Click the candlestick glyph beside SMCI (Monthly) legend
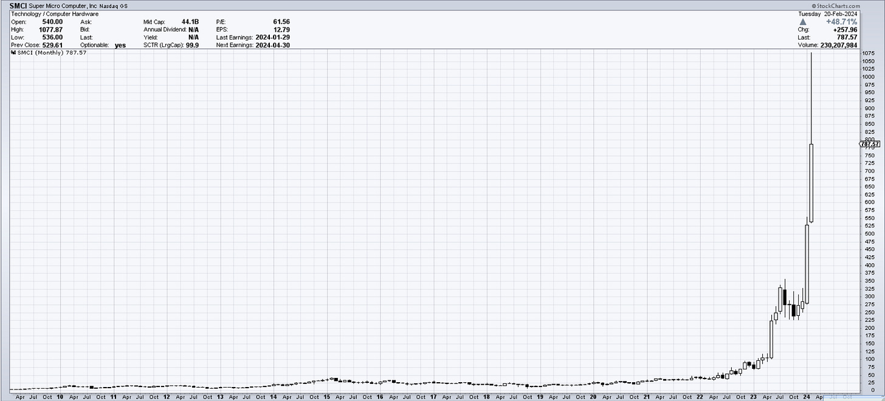The width and height of the screenshot is (885, 401). 13,53
